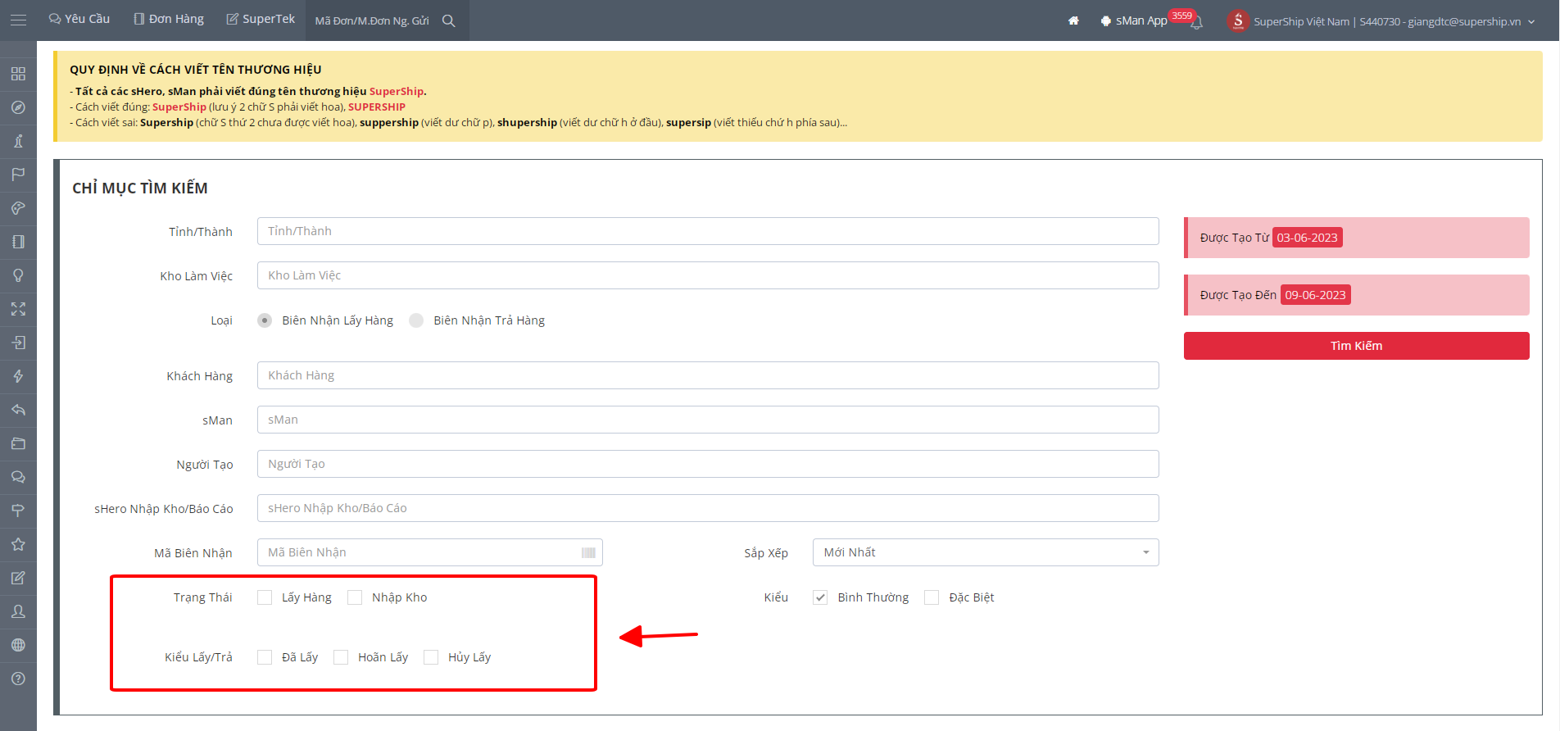Open the Yêu Cầu menu

(x=79, y=19)
